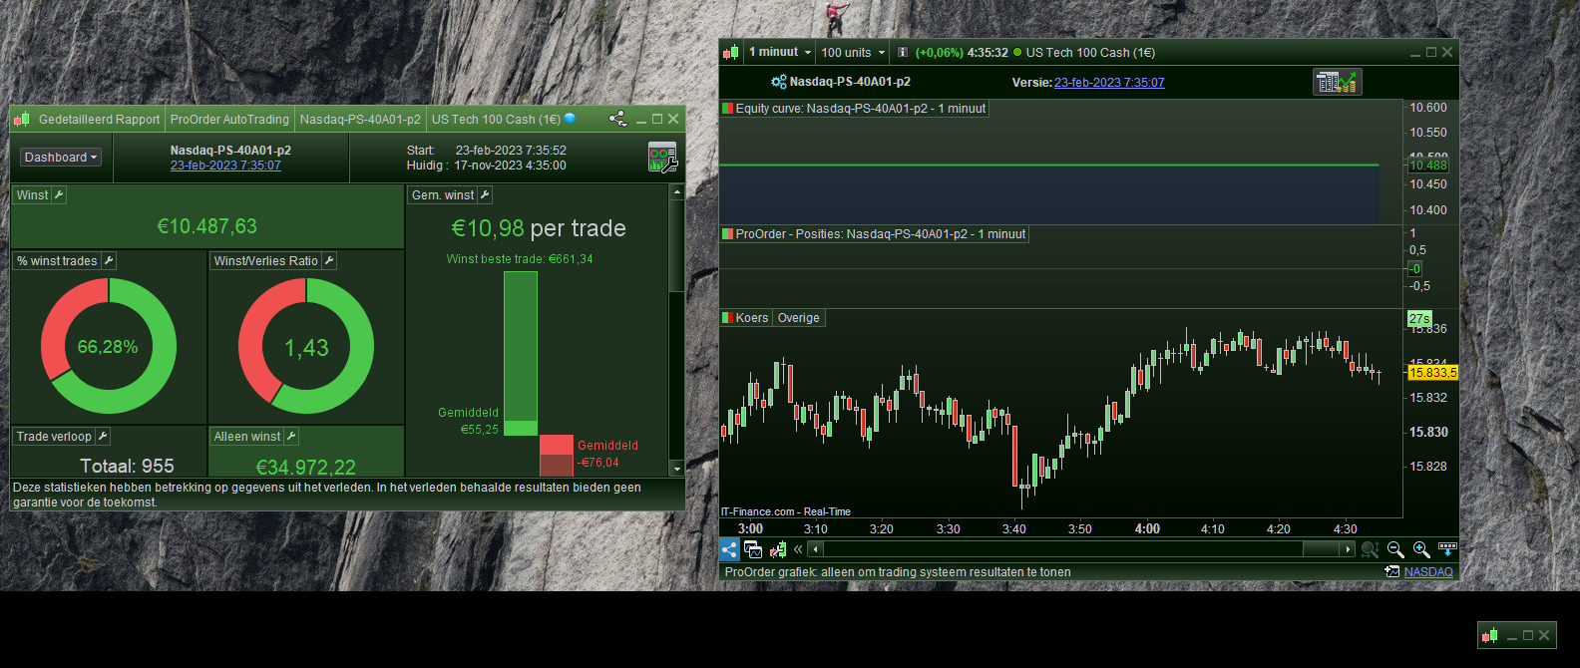Click the double left chevron in the chart toolbar
Screen dimensions: 1580x668
click(798, 549)
